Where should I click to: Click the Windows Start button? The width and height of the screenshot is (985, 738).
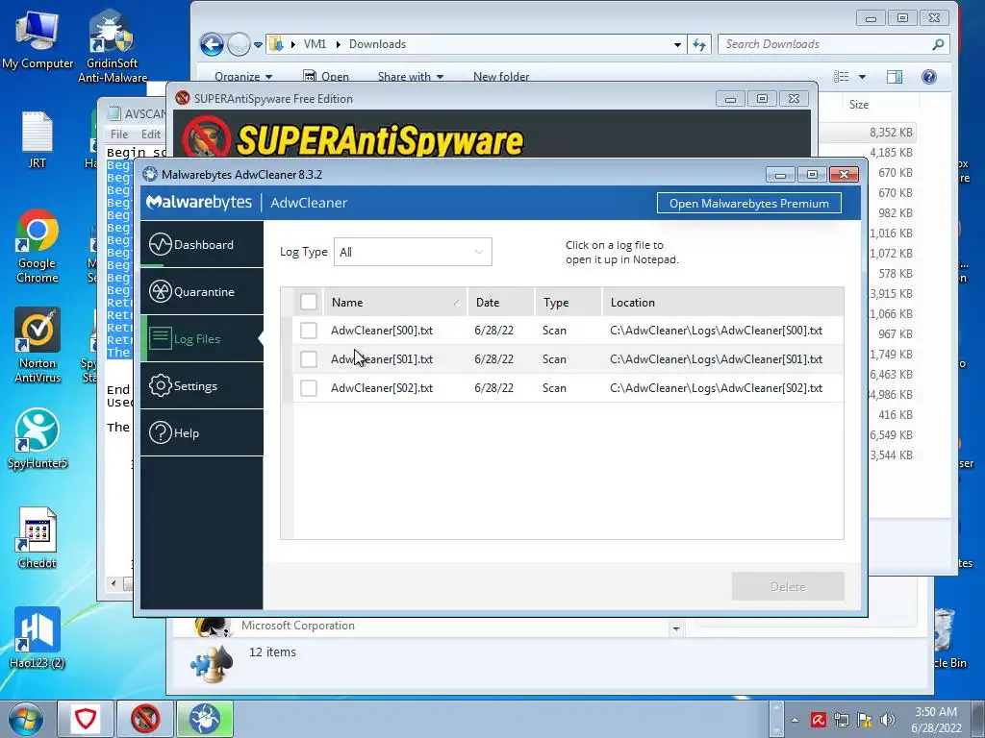26,719
